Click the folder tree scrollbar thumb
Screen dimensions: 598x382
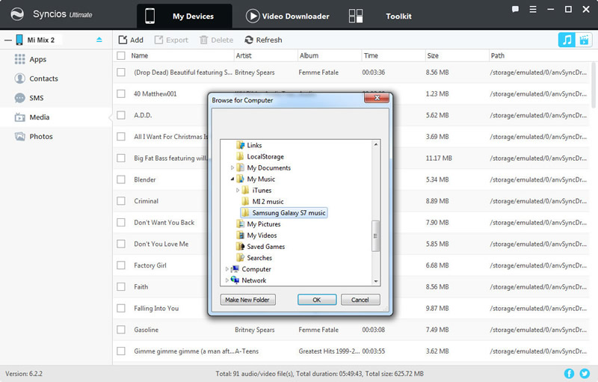376,236
